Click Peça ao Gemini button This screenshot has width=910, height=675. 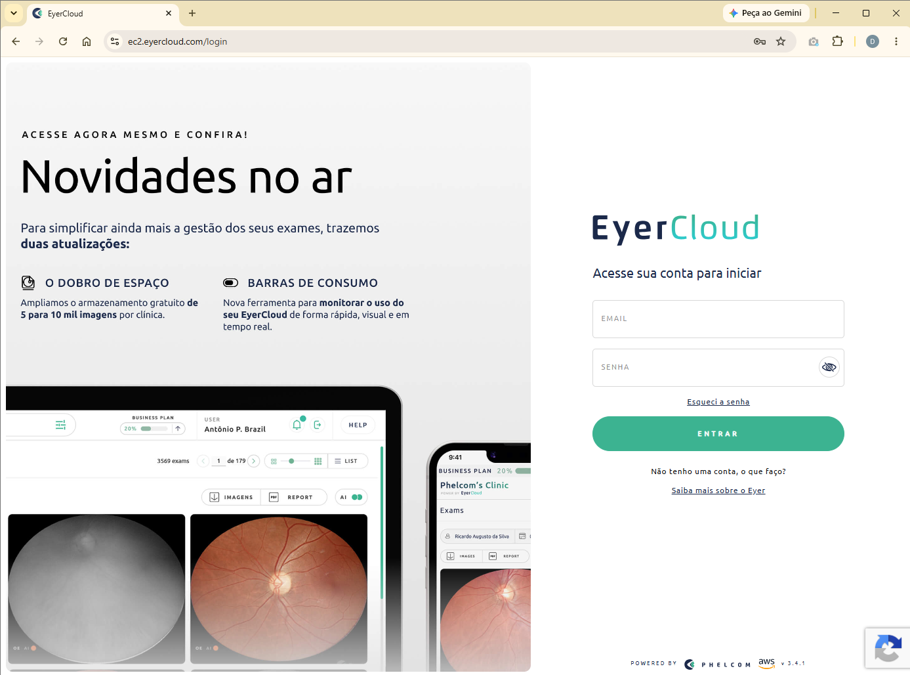[766, 13]
